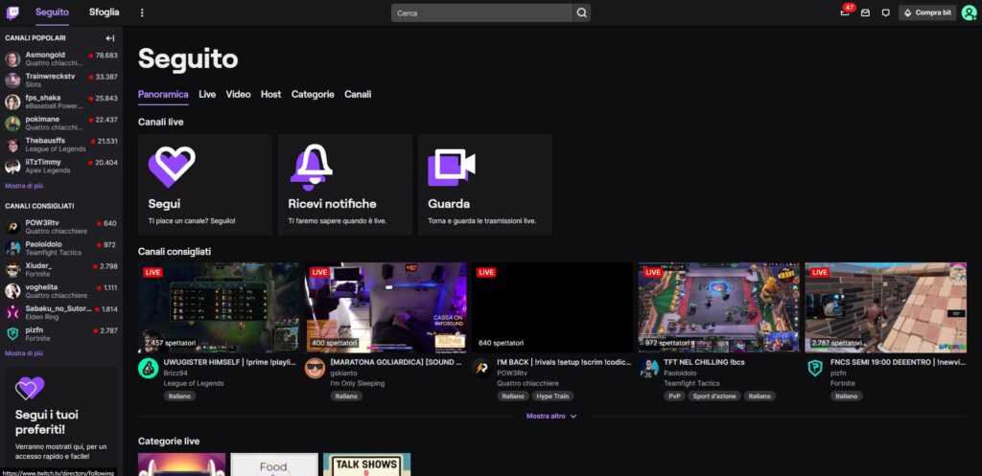Open the whispers envelope icon

click(x=866, y=12)
